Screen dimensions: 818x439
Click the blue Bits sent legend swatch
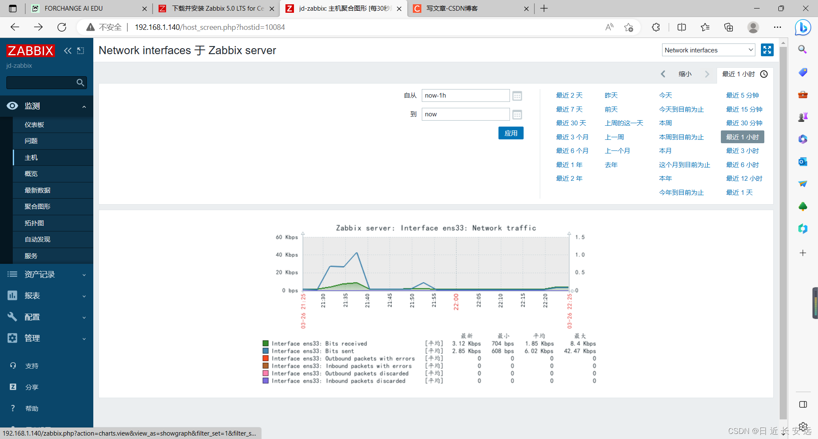tap(265, 351)
